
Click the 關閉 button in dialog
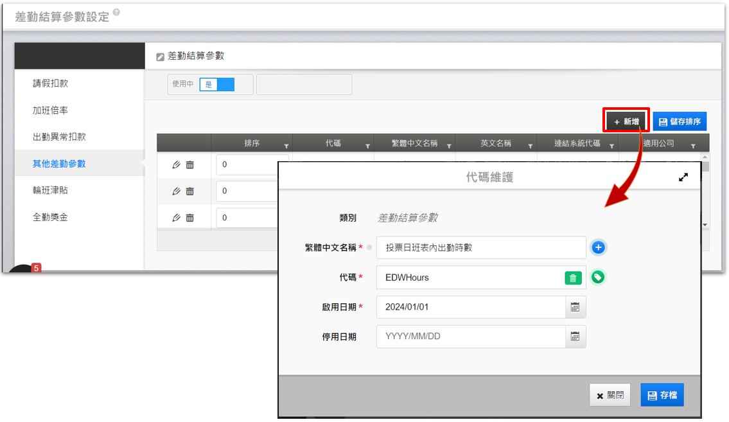pyautogui.click(x=610, y=395)
